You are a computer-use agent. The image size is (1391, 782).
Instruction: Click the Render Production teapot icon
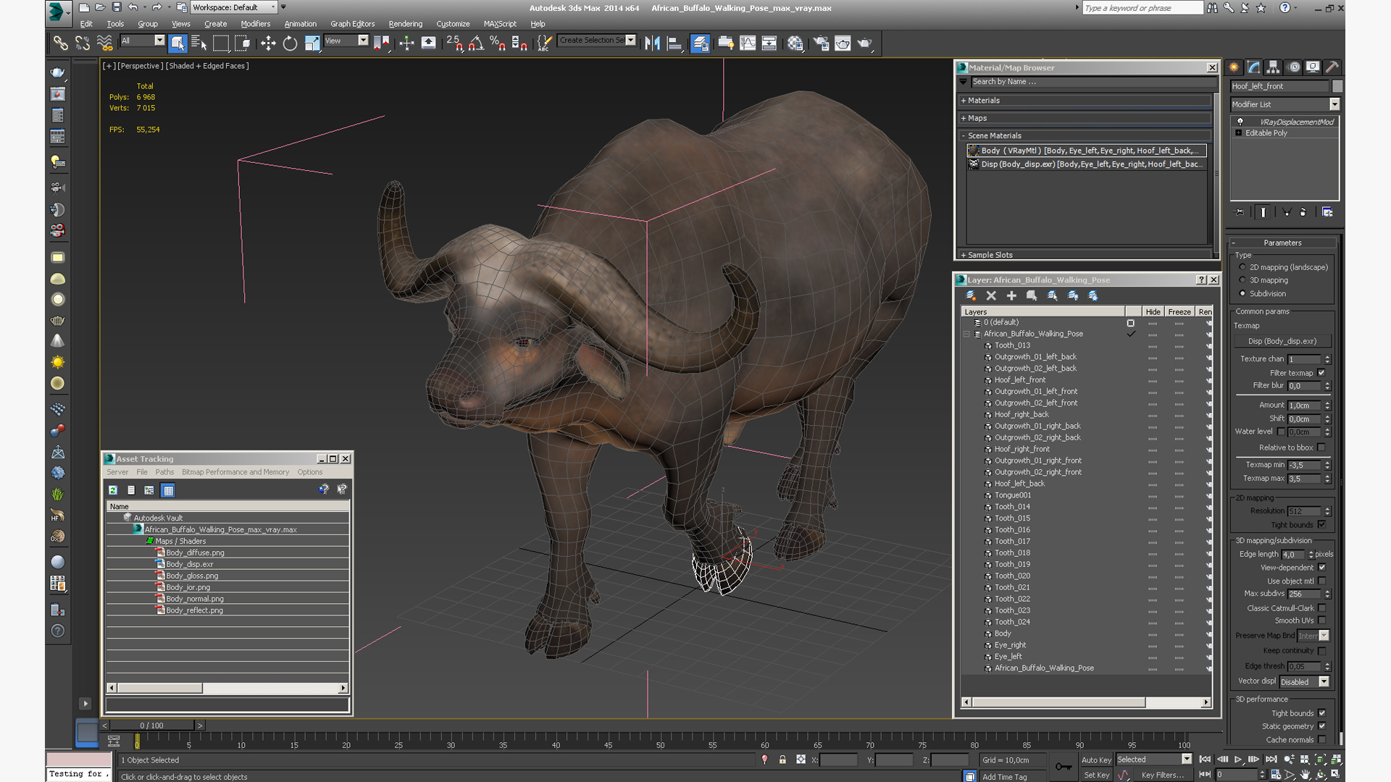coord(865,43)
